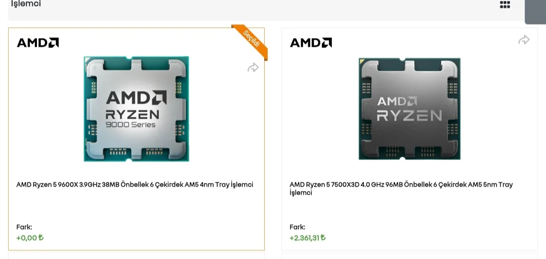This screenshot has height=259, width=546.
Task: Click the +0,00 ₺ price difference
Action: pyautogui.click(x=30, y=238)
